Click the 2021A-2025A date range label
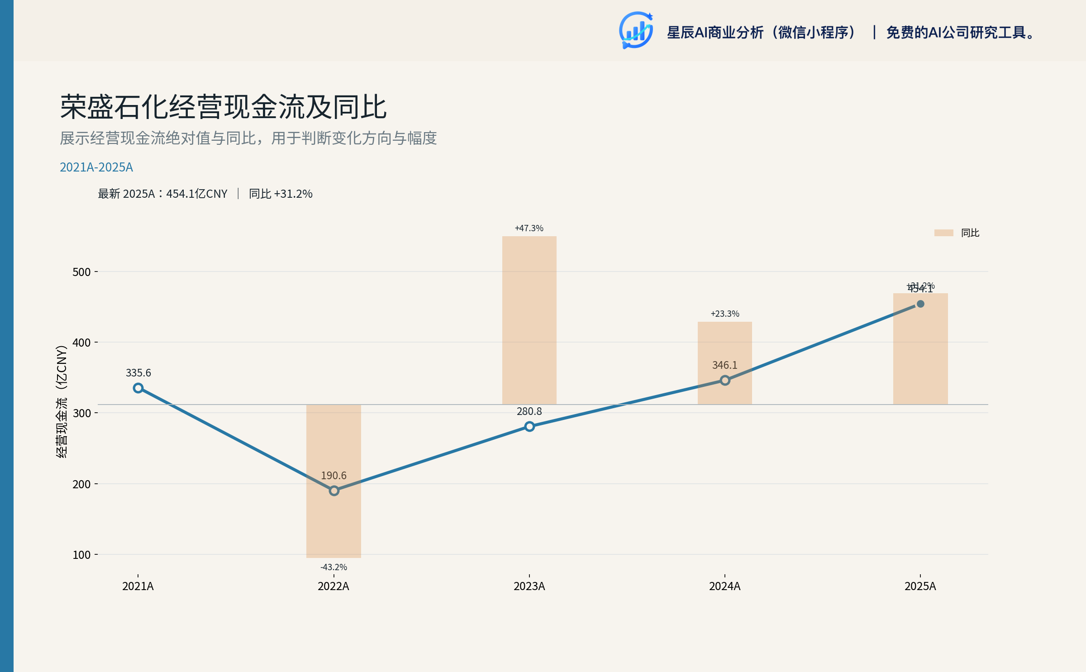 point(96,167)
